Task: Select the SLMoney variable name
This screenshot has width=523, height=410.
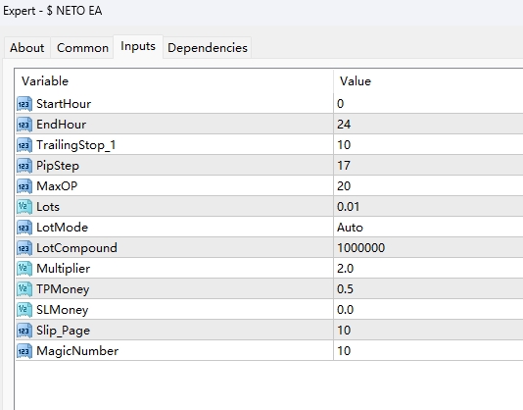Action: click(x=63, y=310)
